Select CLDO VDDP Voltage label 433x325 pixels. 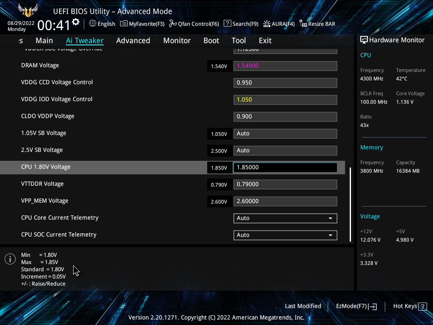pyautogui.click(x=47, y=116)
